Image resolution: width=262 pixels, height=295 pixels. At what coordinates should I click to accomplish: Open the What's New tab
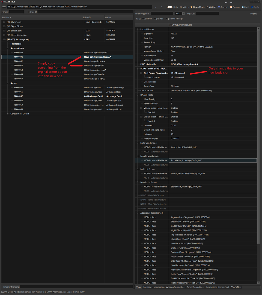pyautogui.click(x=236, y=287)
